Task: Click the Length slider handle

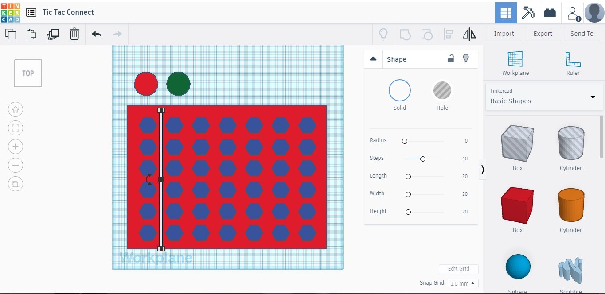Action: [408, 177]
